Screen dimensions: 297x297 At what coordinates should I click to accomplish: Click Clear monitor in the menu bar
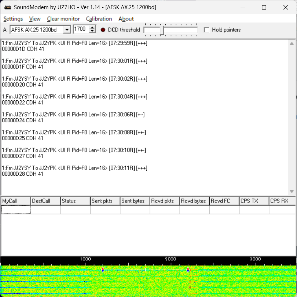click(x=63, y=19)
